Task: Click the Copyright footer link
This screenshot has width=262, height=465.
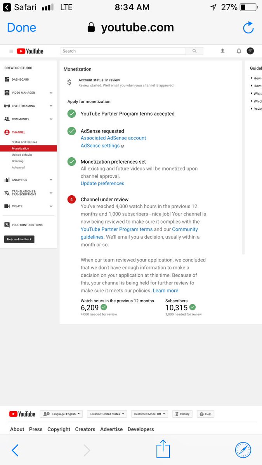Action: pos(59,429)
